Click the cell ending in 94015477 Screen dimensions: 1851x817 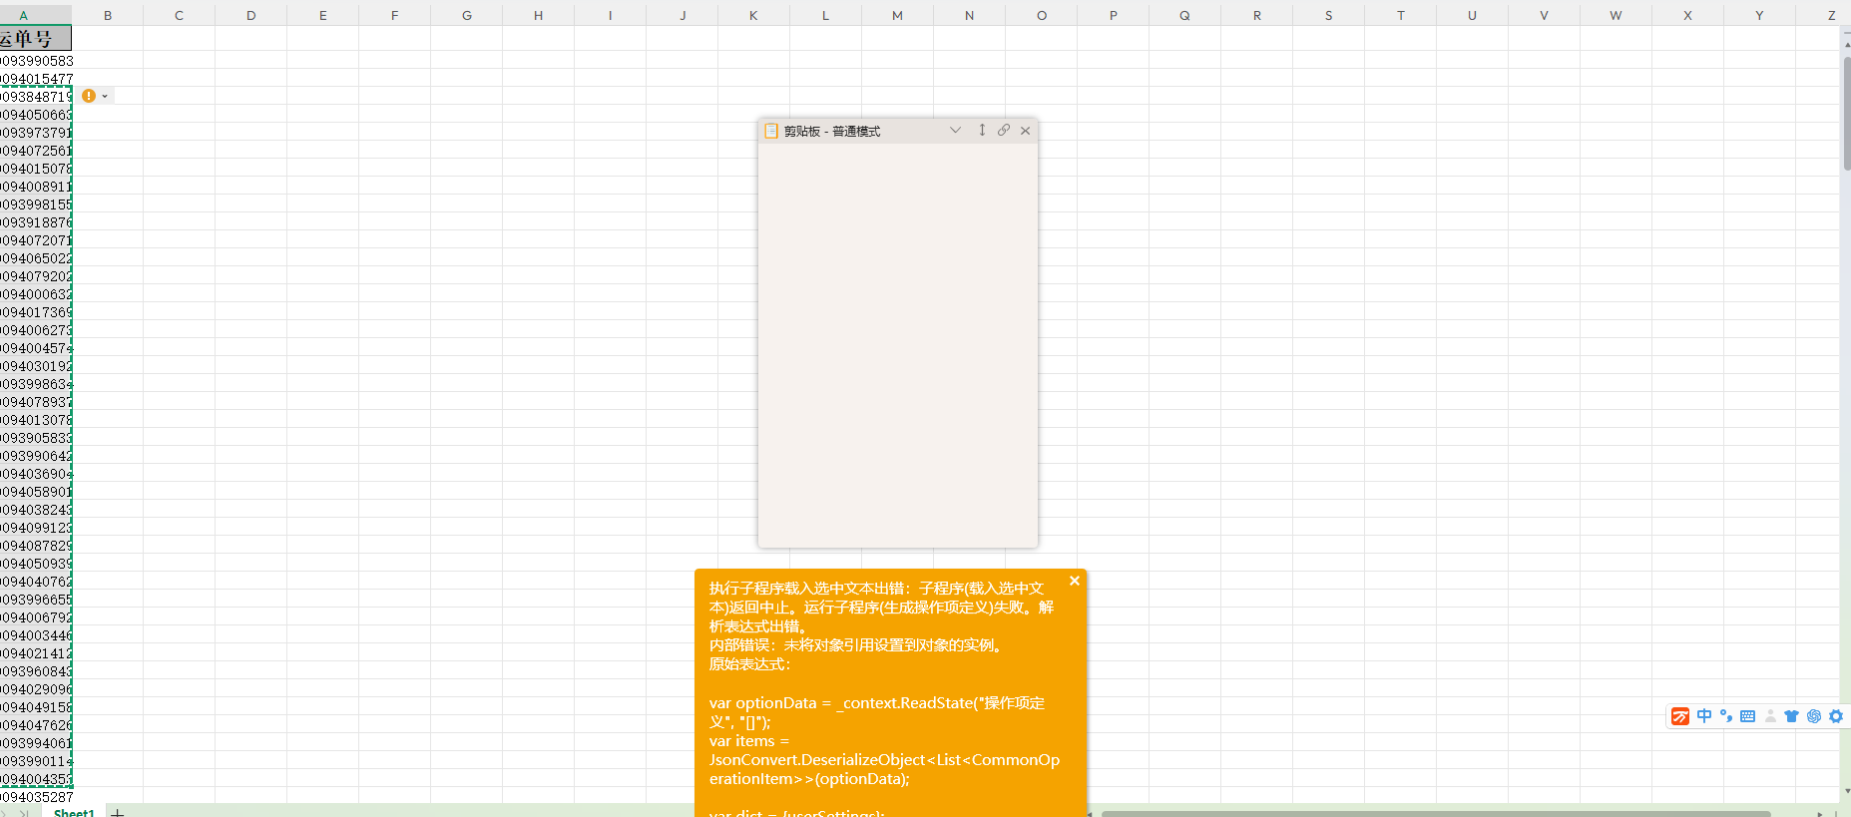point(36,79)
